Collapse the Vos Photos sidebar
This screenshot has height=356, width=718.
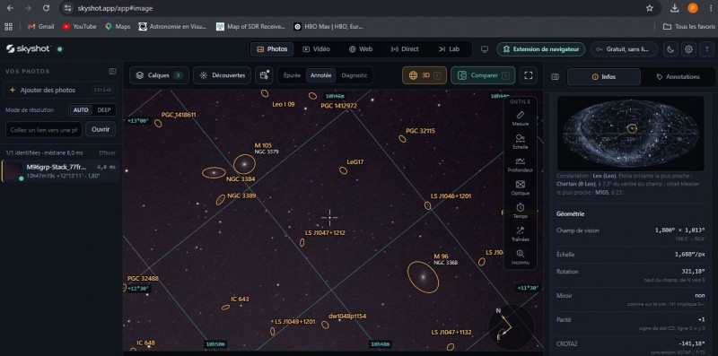[x=112, y=72]
